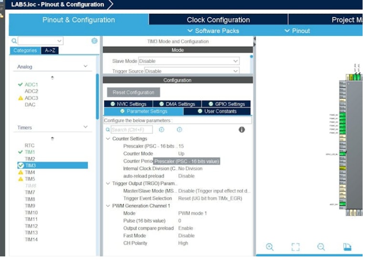Zoom out of the chip pinout view
This screenshot has width=365, height=265.
click(x=321, y=247)
